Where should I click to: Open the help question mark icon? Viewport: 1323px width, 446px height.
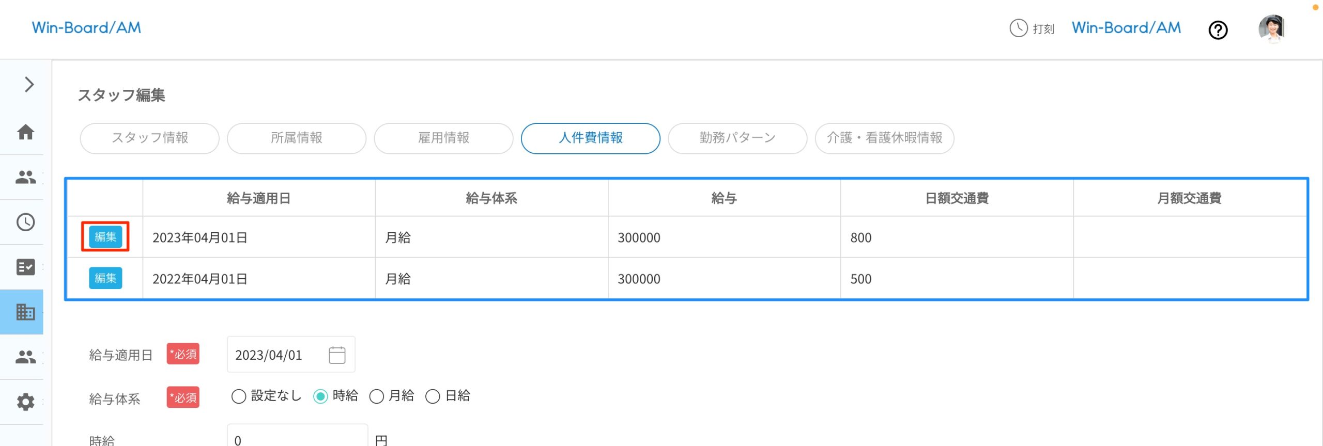(x=1218, y=30)
